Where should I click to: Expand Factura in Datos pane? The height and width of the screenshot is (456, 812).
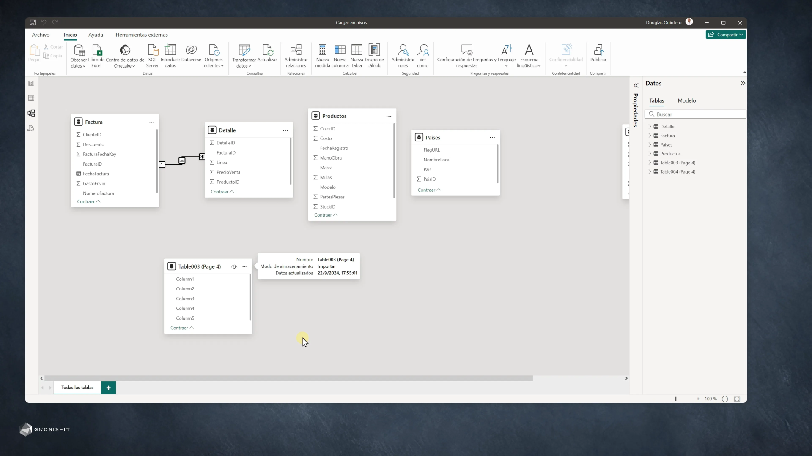pyautogui.click(x=650, y=136)
